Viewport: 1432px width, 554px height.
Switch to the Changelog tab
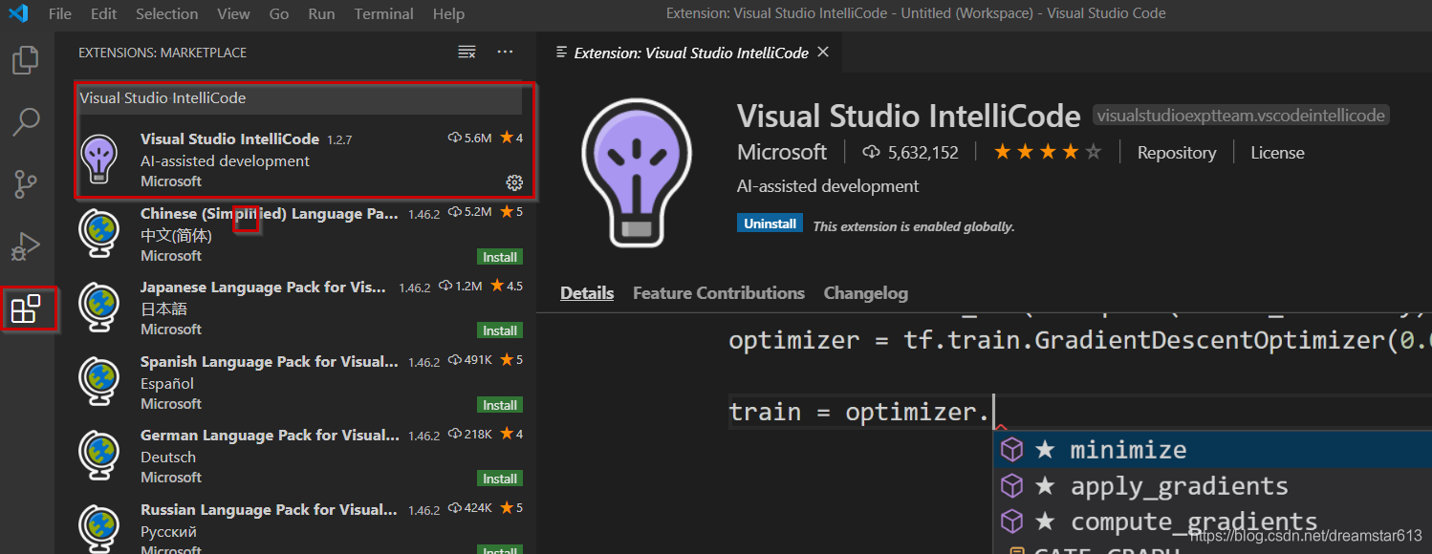coord(866,293)
